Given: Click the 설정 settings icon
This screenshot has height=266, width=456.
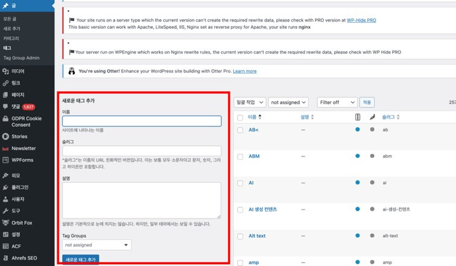Looking at the screenshot, I should pyautogui.click(x=5, y=234).
